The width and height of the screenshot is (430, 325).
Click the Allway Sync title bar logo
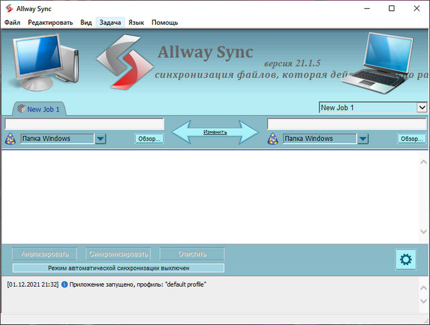click(9, 9)
